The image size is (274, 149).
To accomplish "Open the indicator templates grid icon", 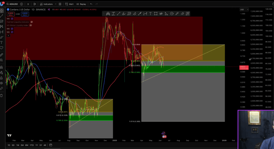I will click(x=60, y=4).
